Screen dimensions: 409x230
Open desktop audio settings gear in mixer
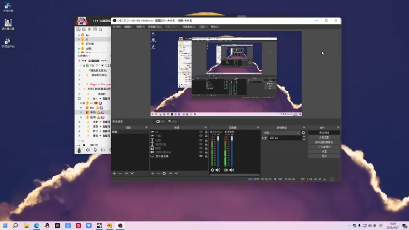(x=226, y=170)
